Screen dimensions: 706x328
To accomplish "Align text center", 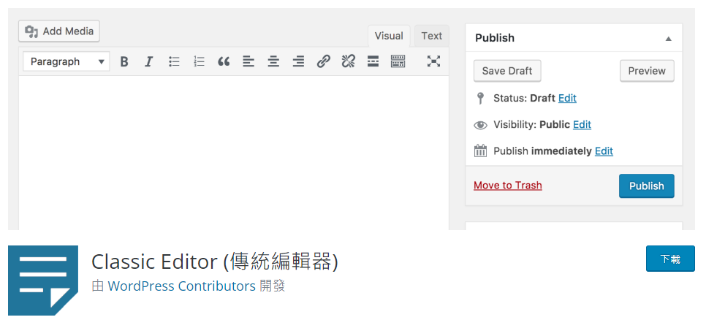I will [273, 61].
